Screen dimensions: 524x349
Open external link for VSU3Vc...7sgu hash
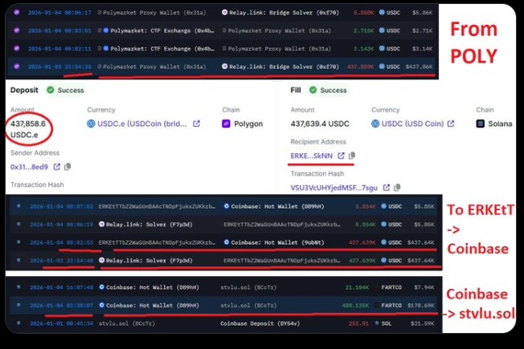point(386,188)
